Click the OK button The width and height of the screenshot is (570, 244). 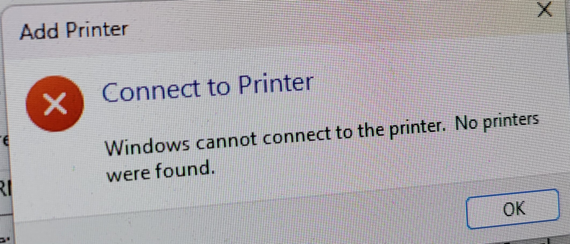point(512,209)
